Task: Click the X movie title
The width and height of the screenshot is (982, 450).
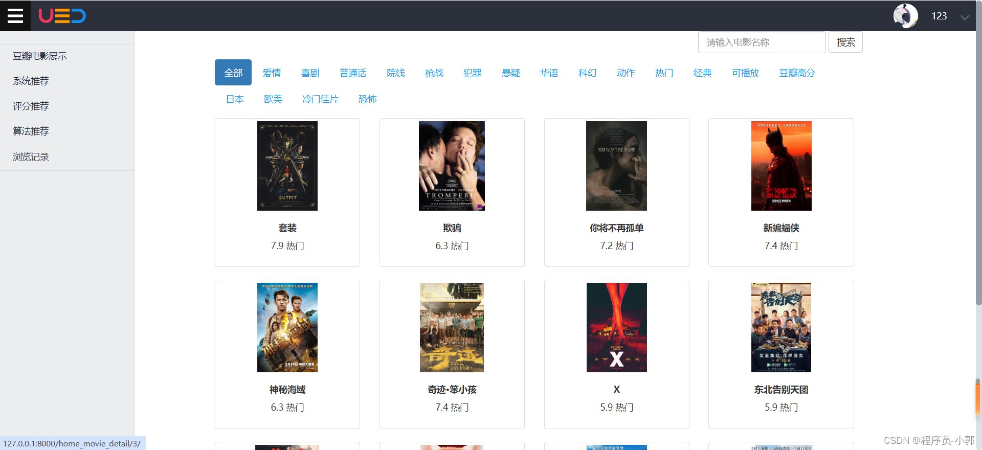Action: pyautogui.click(x=617, y=390)
